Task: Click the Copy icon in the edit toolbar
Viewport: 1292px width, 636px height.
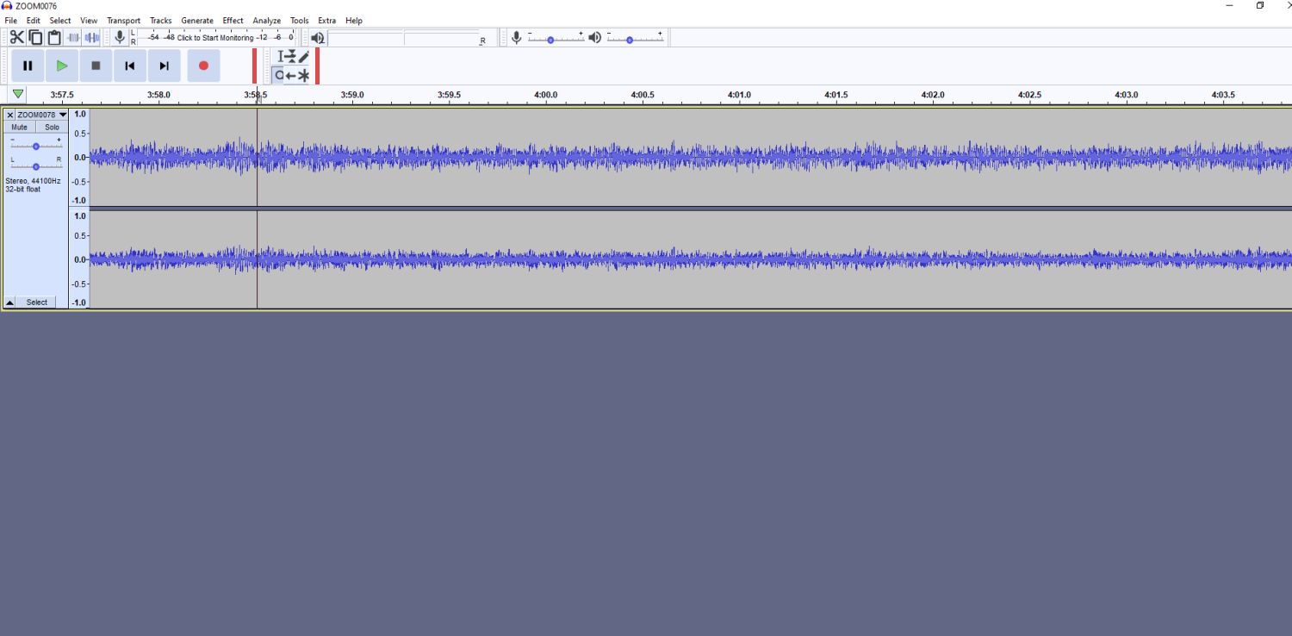Action: click(x=35, y=37)
